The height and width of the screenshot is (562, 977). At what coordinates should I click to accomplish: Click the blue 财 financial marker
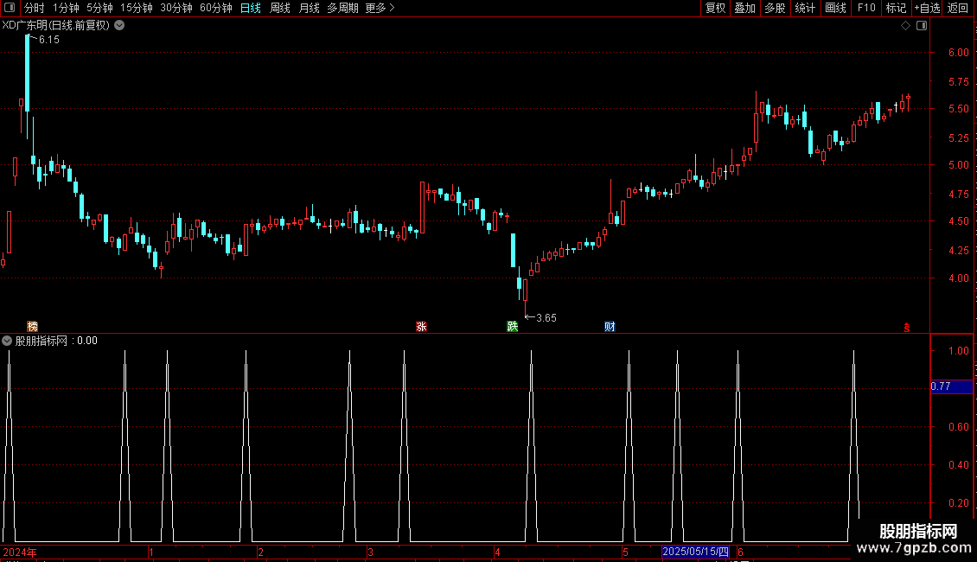[610, 327]
